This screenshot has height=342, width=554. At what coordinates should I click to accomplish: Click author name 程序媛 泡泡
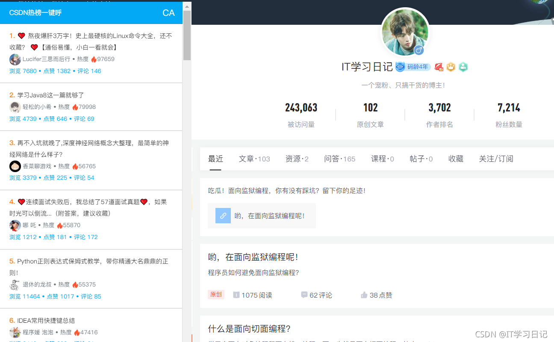coord(38,332)
